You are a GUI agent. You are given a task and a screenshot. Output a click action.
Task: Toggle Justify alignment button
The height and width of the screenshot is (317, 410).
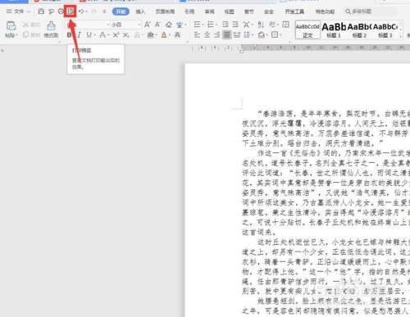[226, 35]
